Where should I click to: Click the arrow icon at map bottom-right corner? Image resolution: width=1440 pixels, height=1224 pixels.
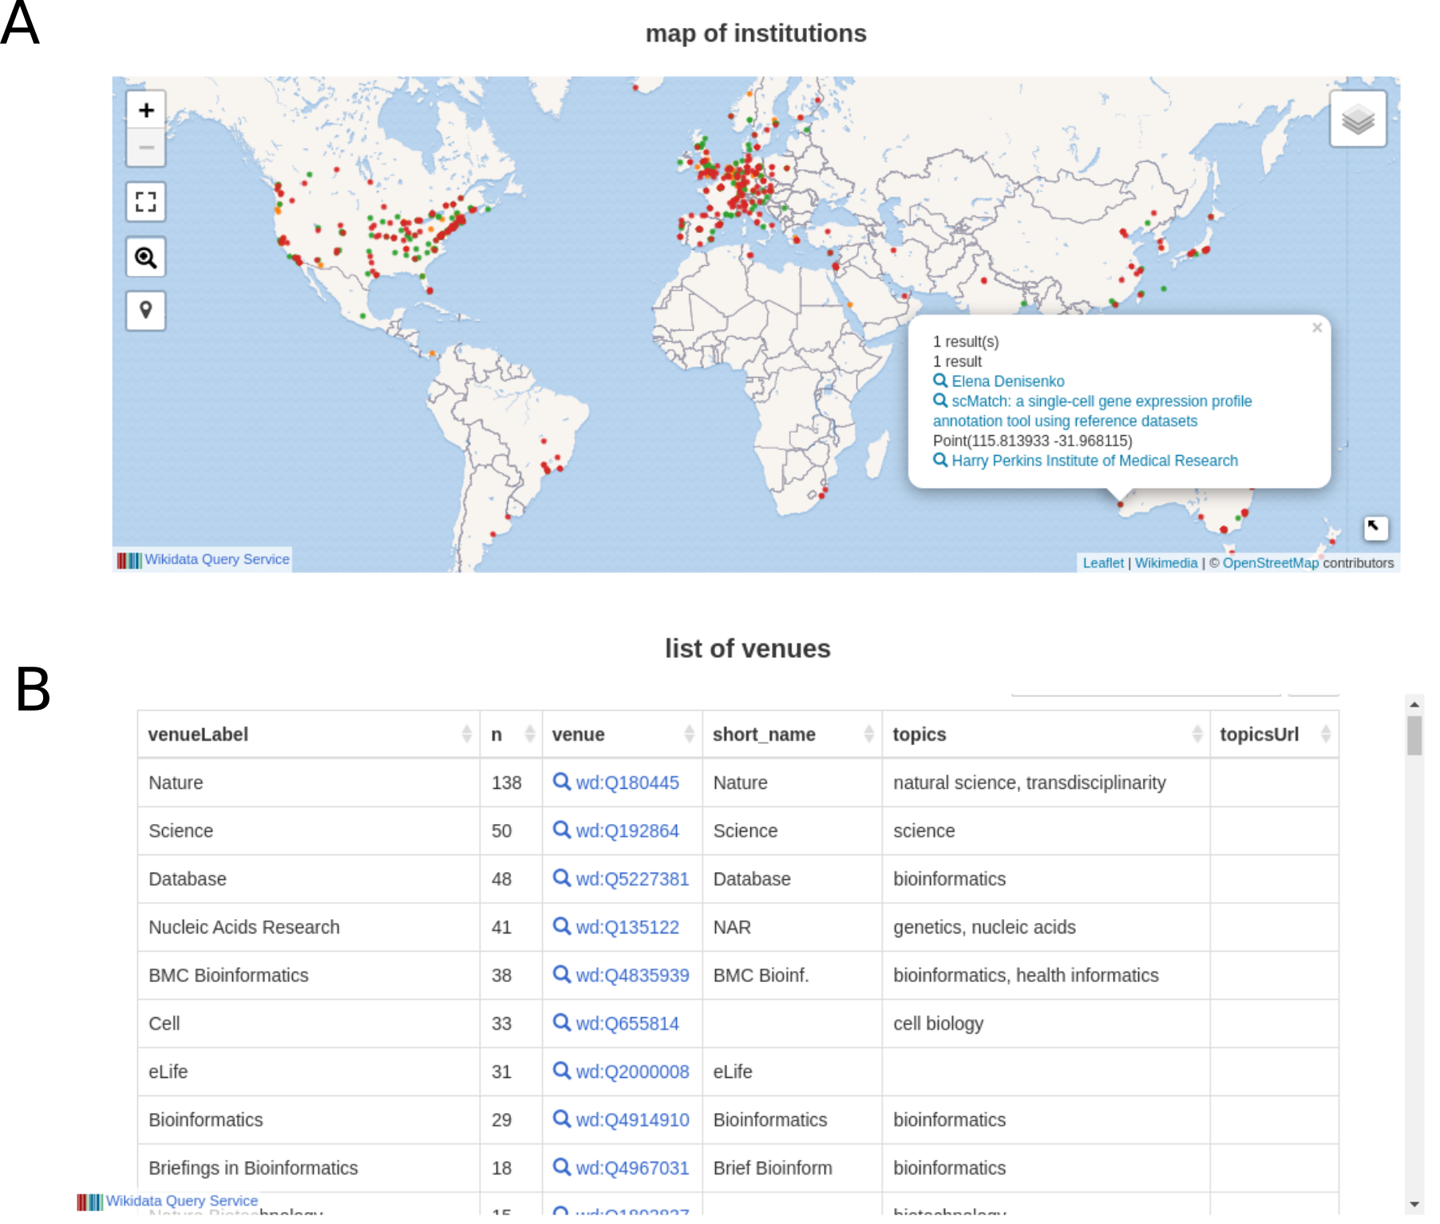[x=1375, y=527]
